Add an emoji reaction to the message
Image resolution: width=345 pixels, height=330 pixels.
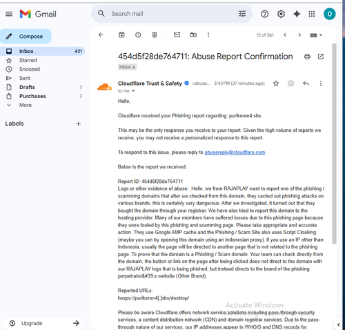pyautogui.click(x=290, y=84)
